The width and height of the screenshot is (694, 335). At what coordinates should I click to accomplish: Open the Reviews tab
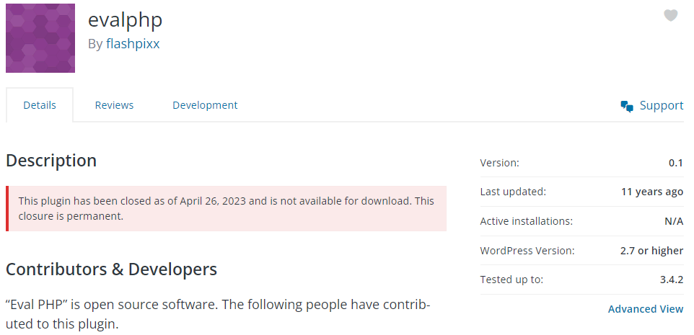[x=114, y=105]
